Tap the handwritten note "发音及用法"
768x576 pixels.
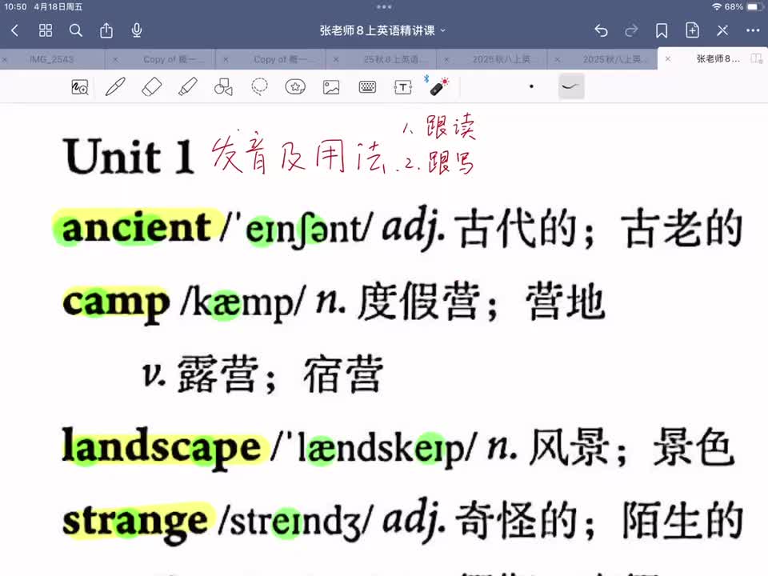click(x=298, y=156)
